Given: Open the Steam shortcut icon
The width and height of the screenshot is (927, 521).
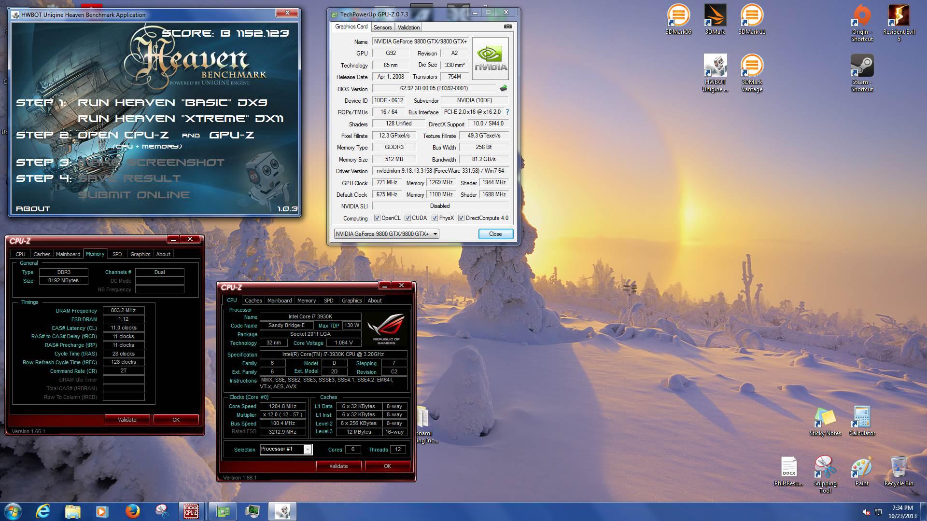Looking at the screenshot, I should tap(862, 73).
